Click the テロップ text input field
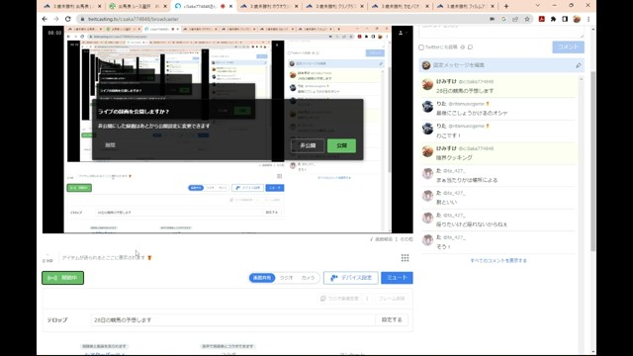The height and width of the screenshot is (356, 633). (x=233, y=320)
